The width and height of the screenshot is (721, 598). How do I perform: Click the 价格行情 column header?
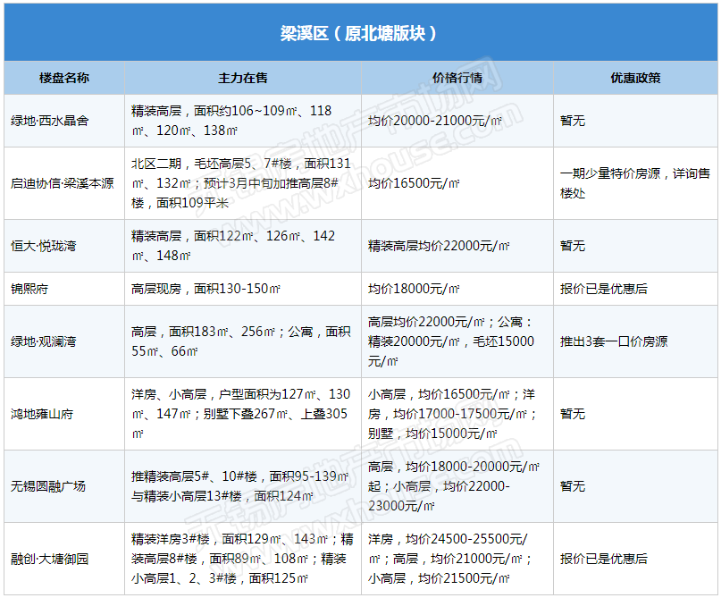457,78
